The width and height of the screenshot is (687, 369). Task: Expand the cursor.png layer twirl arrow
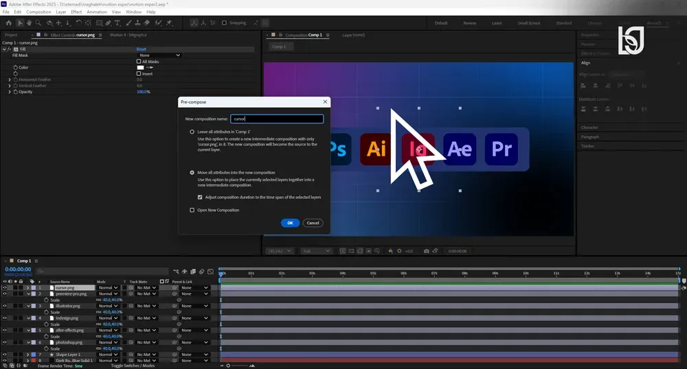(x=28, y=287)
